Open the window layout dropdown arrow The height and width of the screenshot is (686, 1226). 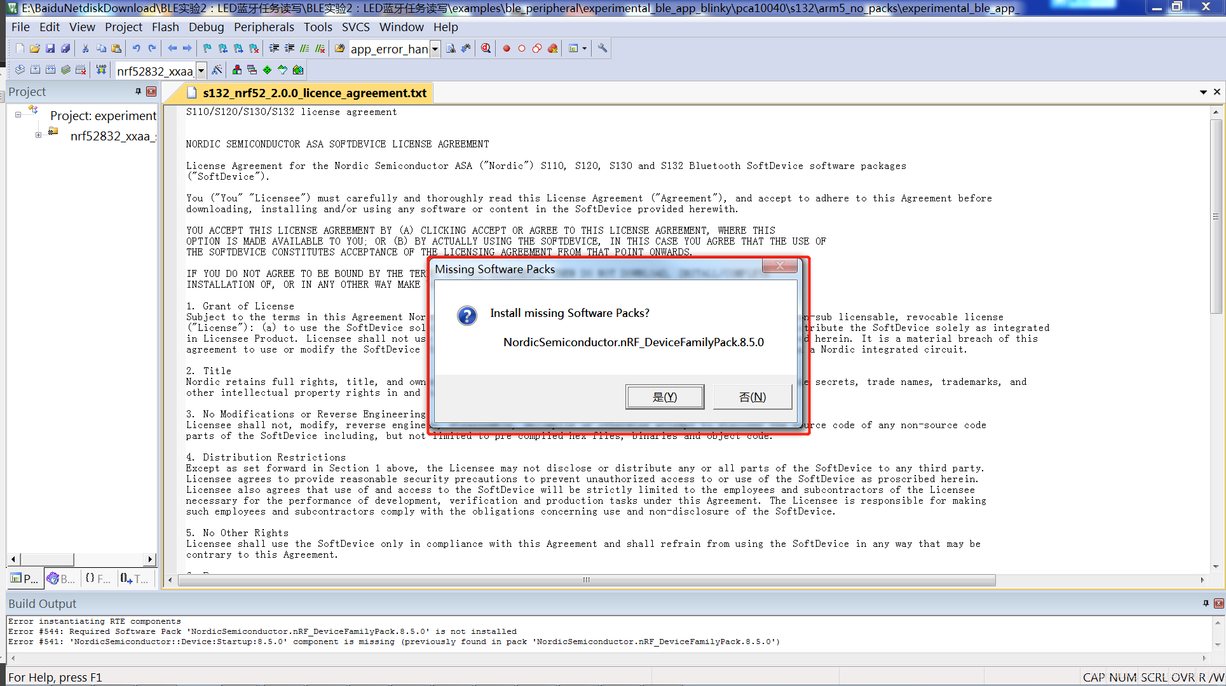(x=585, y=48)
